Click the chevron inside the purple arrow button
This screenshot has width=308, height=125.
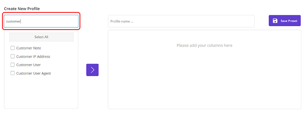coord(93,70)
